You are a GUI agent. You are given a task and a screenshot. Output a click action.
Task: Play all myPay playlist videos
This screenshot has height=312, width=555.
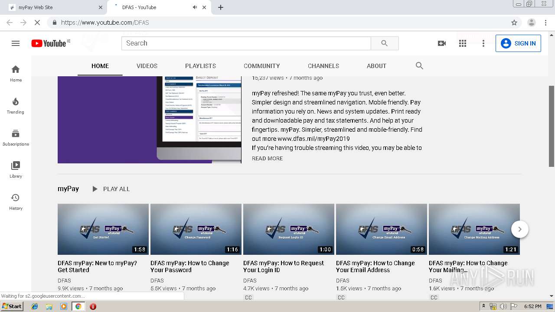coord(111,189)
